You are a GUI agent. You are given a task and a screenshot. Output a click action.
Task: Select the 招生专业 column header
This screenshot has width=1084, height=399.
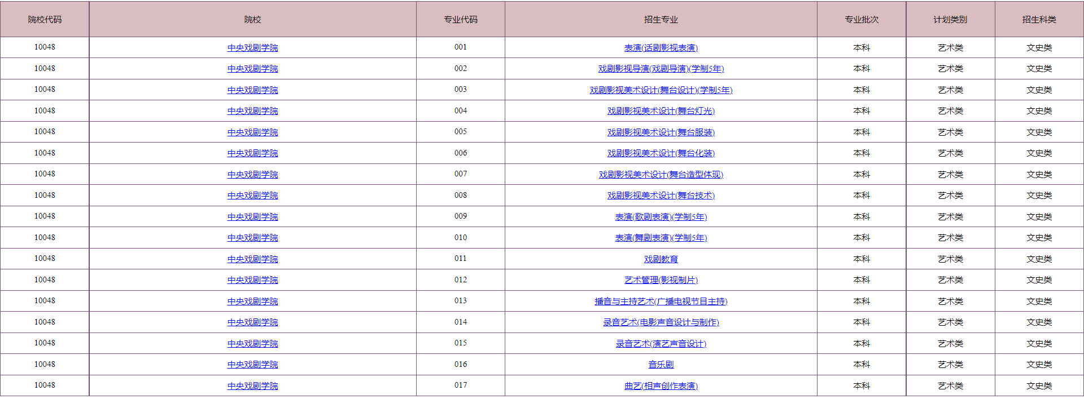pyautogui.click(x=661, y=20)
